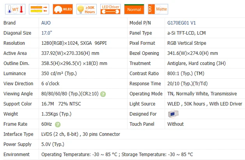Open help icon beside Viewing Angle value
This screenshot has height=160, width=245.
(x=103, y=94)
